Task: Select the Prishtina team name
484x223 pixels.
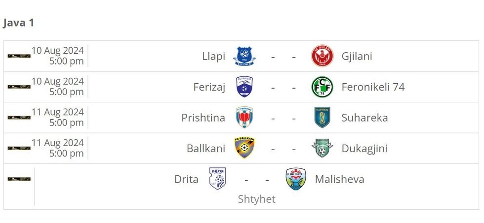Action: [203, 118]
